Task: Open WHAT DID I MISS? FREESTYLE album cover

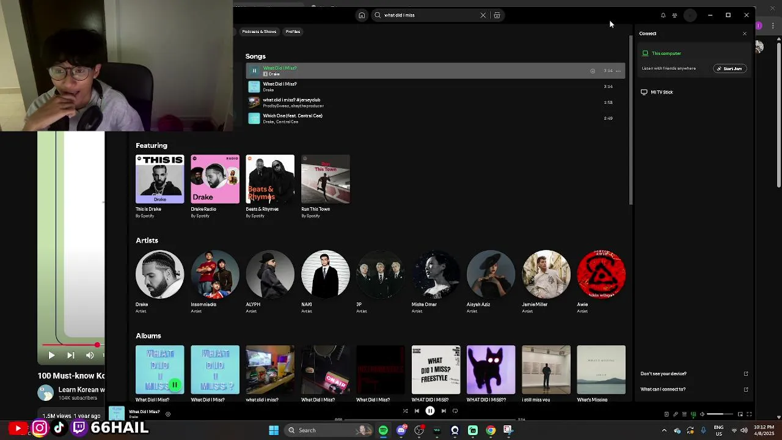Action: pos(436,370)
